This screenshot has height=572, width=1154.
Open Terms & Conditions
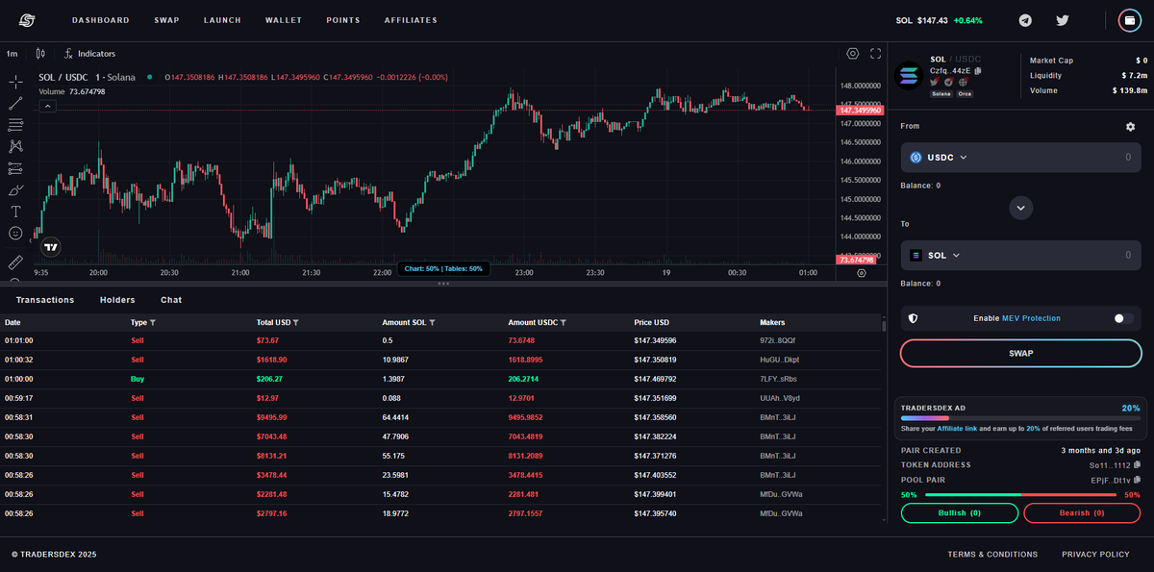click(992, 555)
